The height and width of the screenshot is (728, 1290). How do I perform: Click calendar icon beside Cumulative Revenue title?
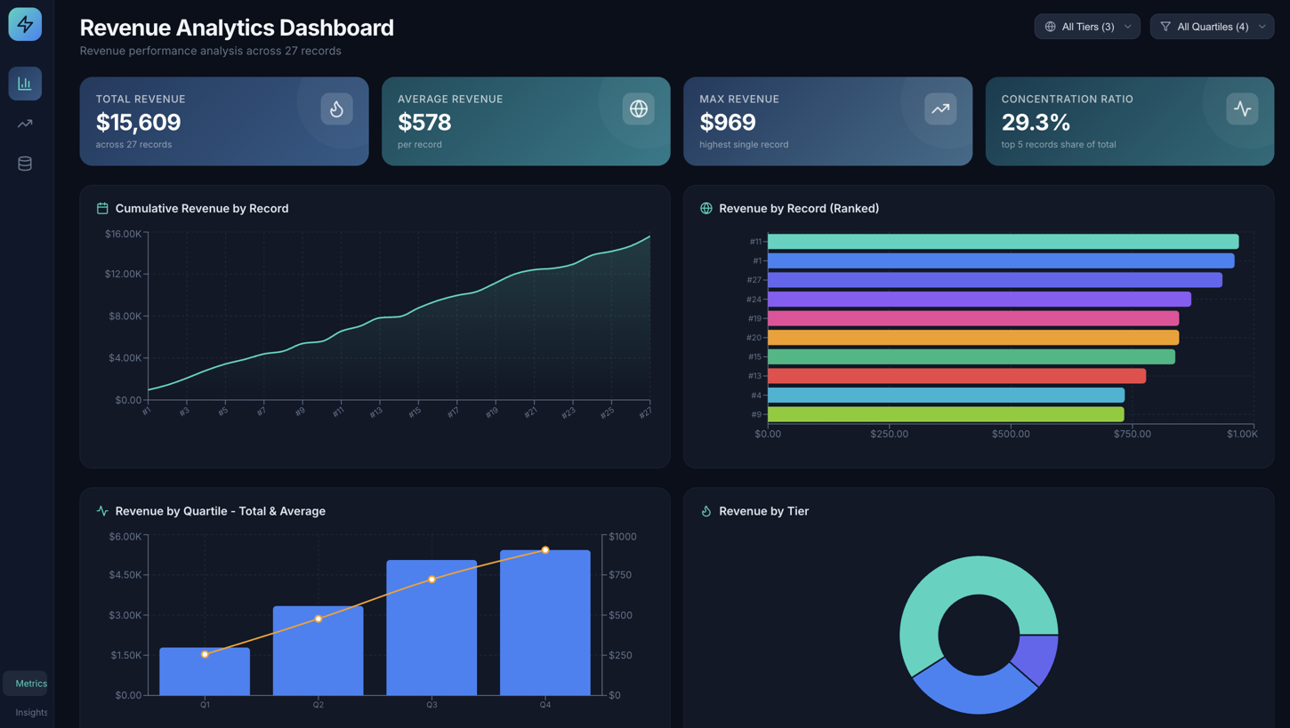pyautogui.click(x=102, y=209)
